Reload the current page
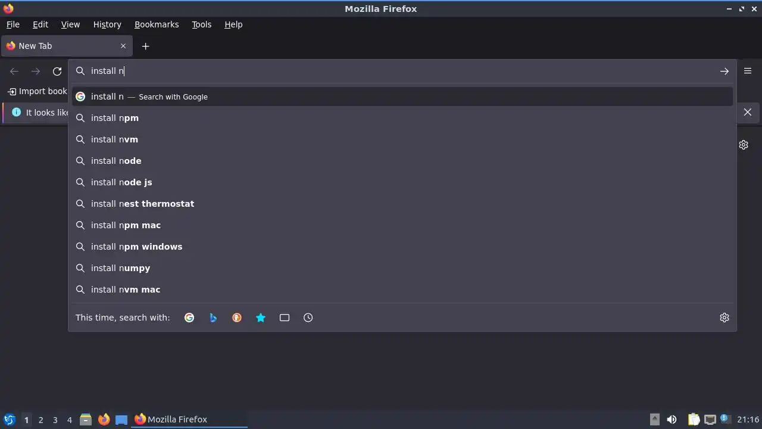The height and width of the screenshot is (429, 762). tap(57, 71)
